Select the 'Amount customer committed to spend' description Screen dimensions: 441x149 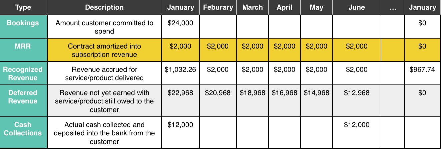coord(104,27)
